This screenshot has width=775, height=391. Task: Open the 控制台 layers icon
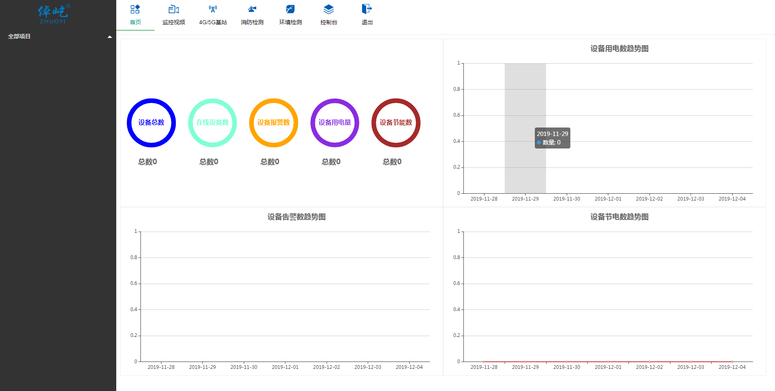329,9
